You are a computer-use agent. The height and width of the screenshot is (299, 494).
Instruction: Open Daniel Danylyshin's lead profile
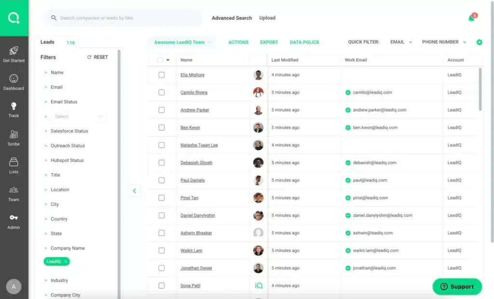[197, 215]
